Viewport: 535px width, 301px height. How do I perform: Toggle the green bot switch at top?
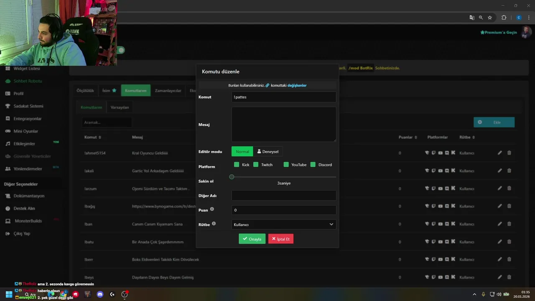pyautogui.click(x=120, y=50)
